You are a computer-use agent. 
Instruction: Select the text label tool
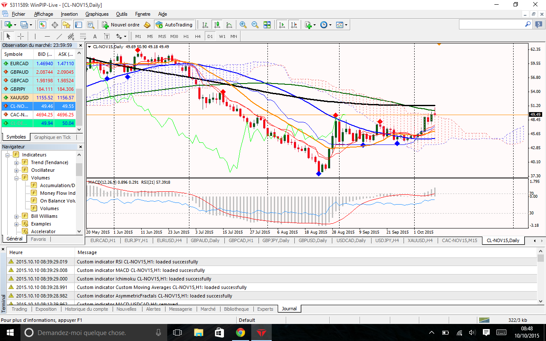(x=107, y=36)
